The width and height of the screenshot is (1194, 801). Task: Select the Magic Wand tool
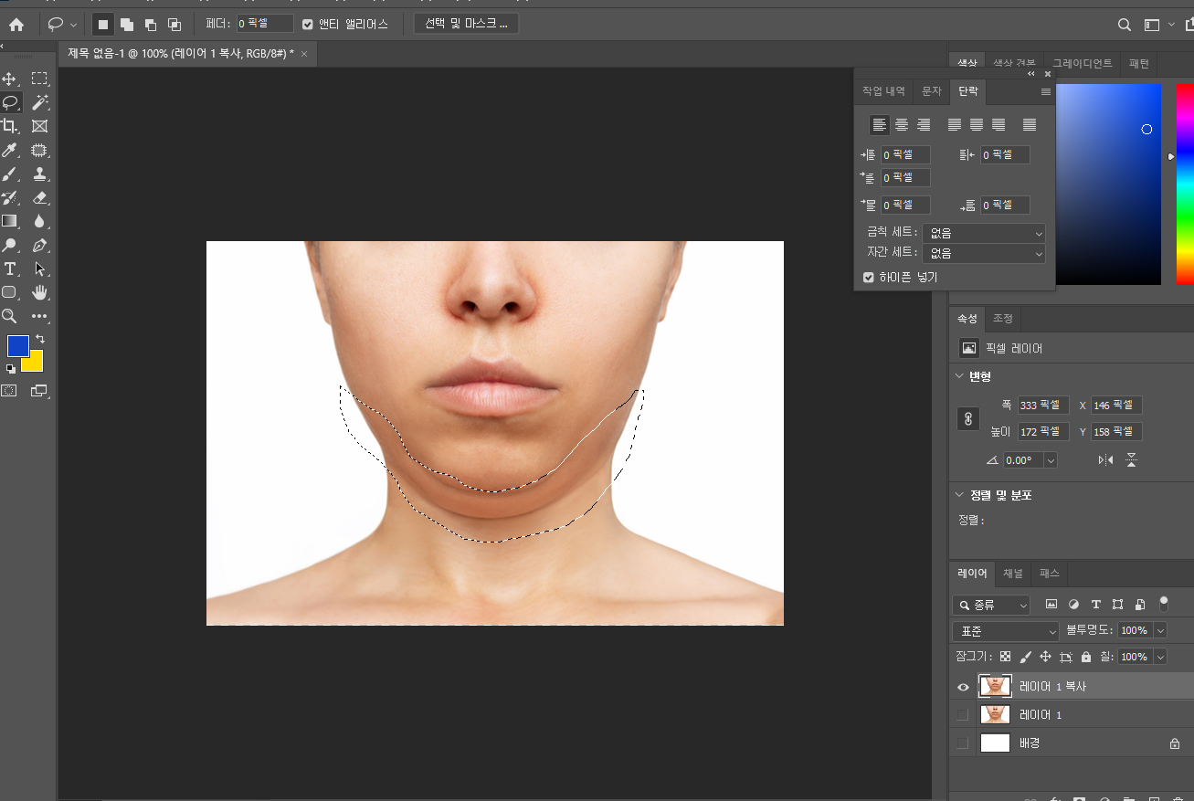pyautogui.click(x=39, y=103)
